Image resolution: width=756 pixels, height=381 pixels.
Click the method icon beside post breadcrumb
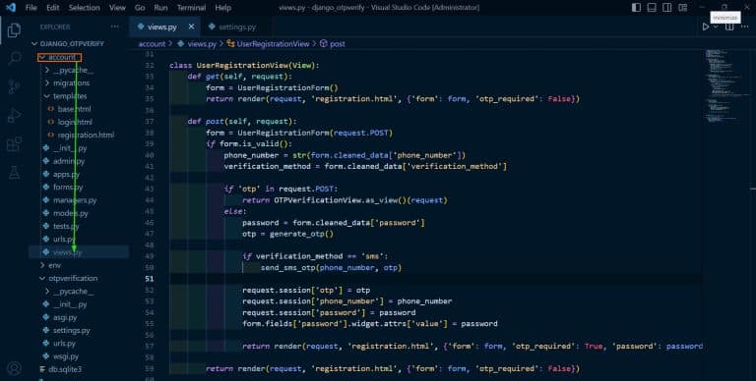324,43
